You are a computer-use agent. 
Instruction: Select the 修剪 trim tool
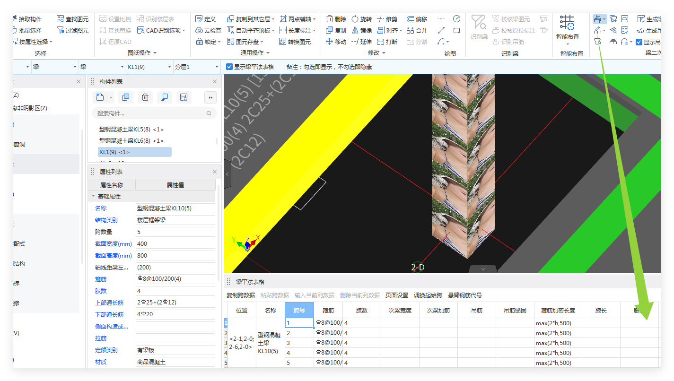(x=387, y=19)
